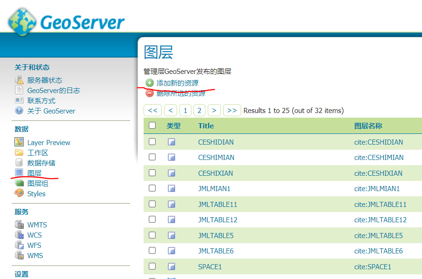Click the red remove selected resources icon
This screenshot has width=422, height=279.
tap(149, 93)
